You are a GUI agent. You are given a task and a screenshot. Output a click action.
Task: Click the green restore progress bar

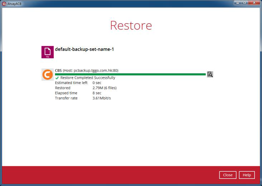pos(130,74)
